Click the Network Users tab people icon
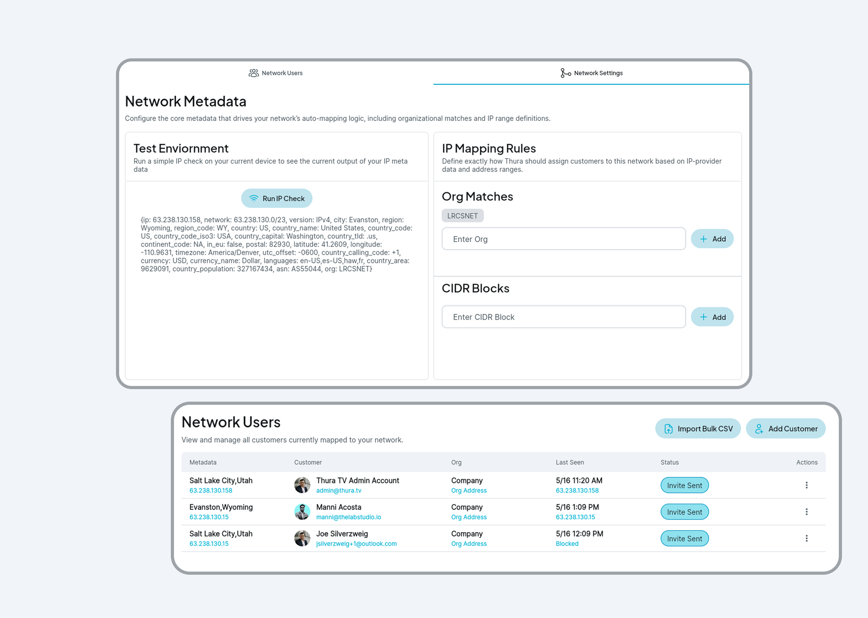Viewport: 868px width, 618px height. tap(253, 73)
